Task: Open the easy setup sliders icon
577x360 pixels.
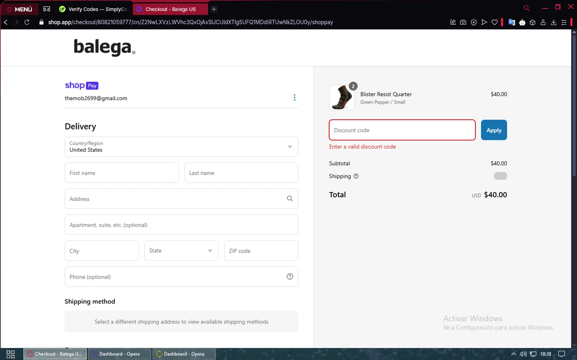Action: tap(564, 22)
